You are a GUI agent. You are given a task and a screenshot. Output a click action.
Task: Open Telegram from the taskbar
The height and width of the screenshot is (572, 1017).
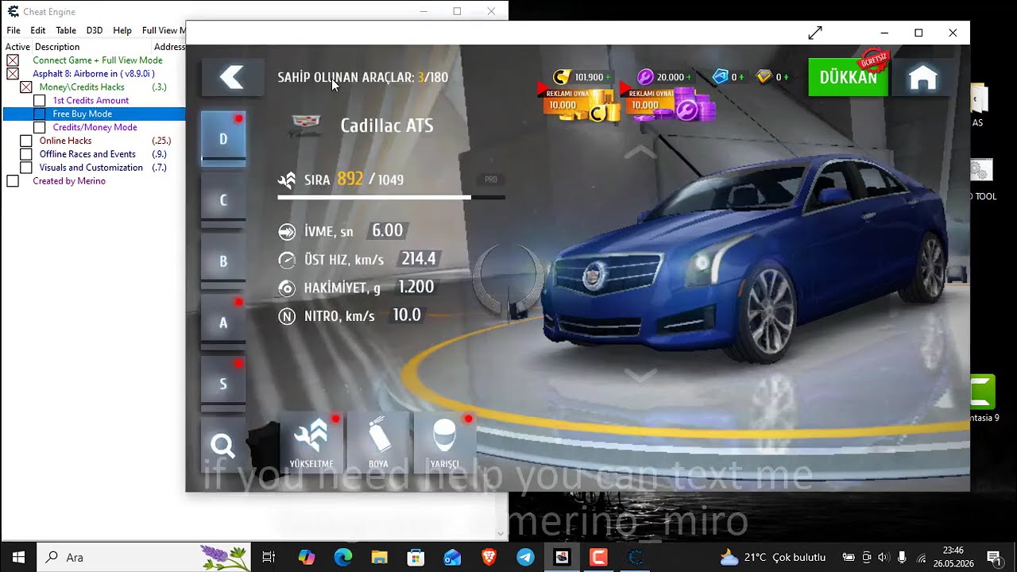[x=525, y=557]
